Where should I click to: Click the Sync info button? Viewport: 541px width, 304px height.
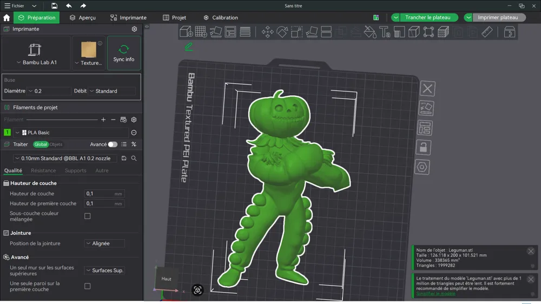click(x=124, y=53)
